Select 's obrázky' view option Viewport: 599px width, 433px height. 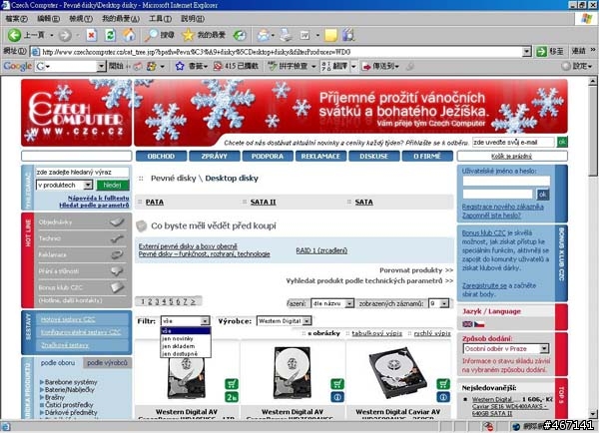(x=323, y=333)
